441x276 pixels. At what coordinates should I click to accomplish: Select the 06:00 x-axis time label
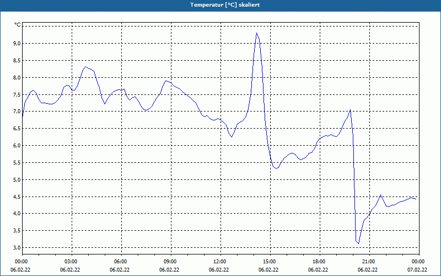[120, 262]
